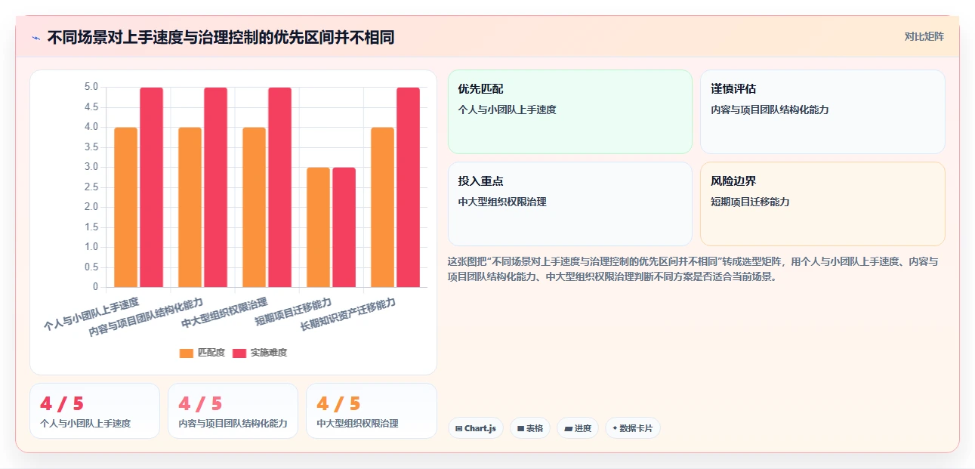Click the title 不同场景对上手速度与治理控制的优先区间并不相同
Viewport: 975px width, 469px height.
click(x=221, y=37)
